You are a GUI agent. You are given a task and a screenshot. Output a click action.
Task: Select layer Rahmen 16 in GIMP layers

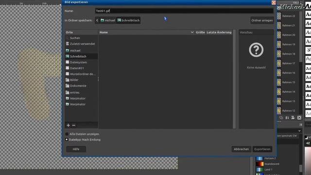coord(289,73)
